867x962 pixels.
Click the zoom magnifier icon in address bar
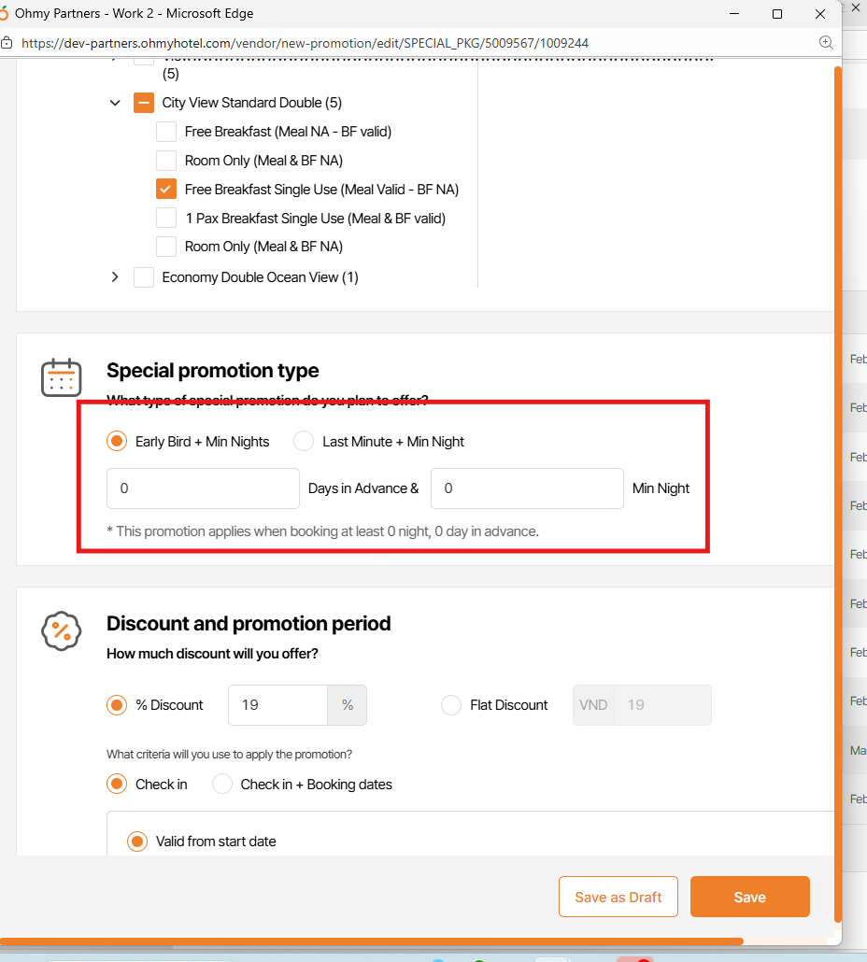826,43
